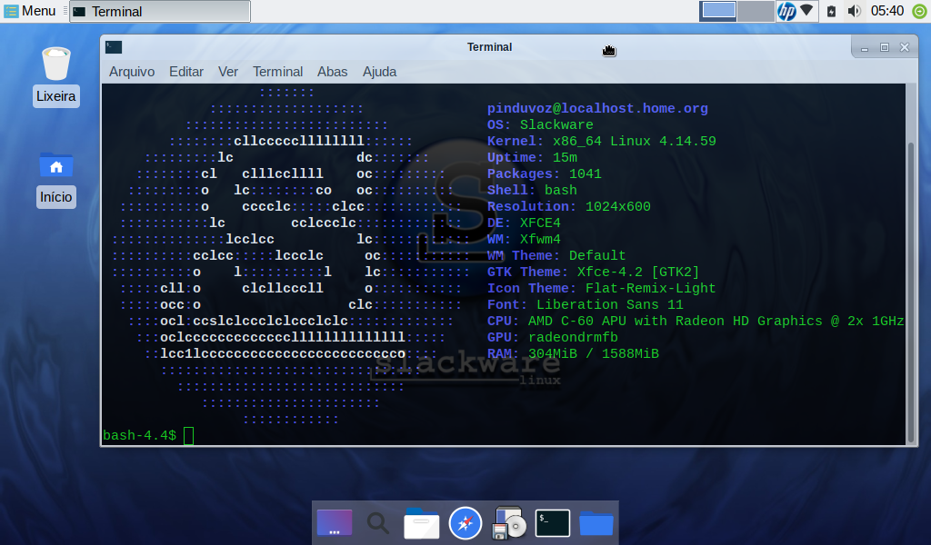Click the terminal vertical scrollbar
This screenshot has height=545, width=931.
pos(911,293)
